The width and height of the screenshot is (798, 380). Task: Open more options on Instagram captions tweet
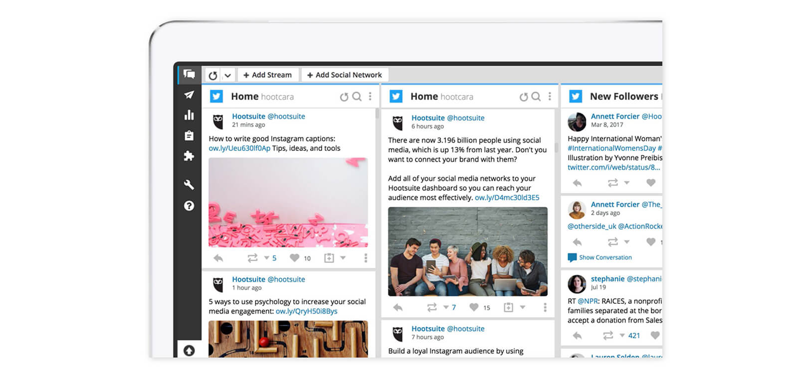point(366,258)
